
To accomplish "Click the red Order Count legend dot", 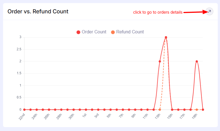I will click(x=78, y=32).
